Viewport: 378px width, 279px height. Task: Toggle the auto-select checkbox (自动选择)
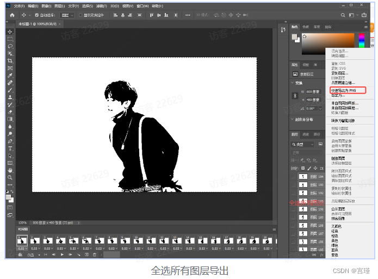pos(36,15)
